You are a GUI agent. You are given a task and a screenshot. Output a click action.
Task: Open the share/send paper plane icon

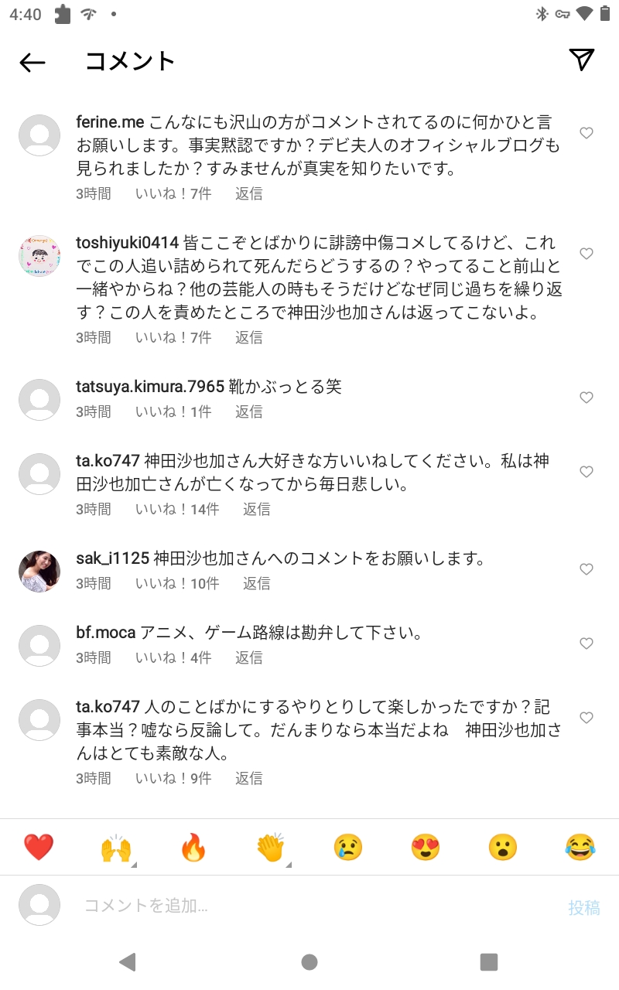point(581,60)
